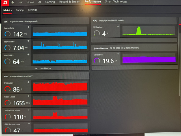Click the green CPU Utilization graph
Image resolution: width=181 pixels, height=136 pixels.
pos(149,31)
